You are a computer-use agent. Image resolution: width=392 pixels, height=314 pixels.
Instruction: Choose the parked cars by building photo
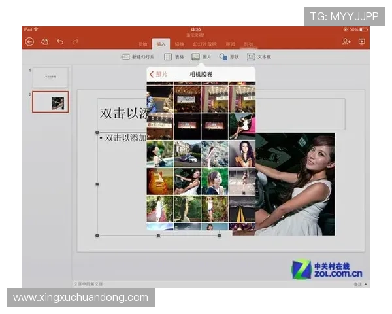click(x=188, y=154)
